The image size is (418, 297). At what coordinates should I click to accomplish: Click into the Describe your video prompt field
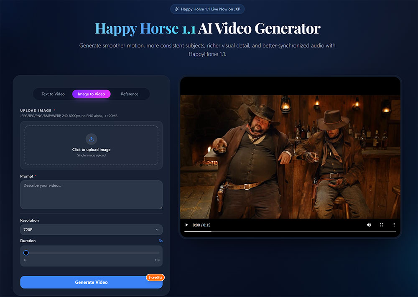point(91,195)
